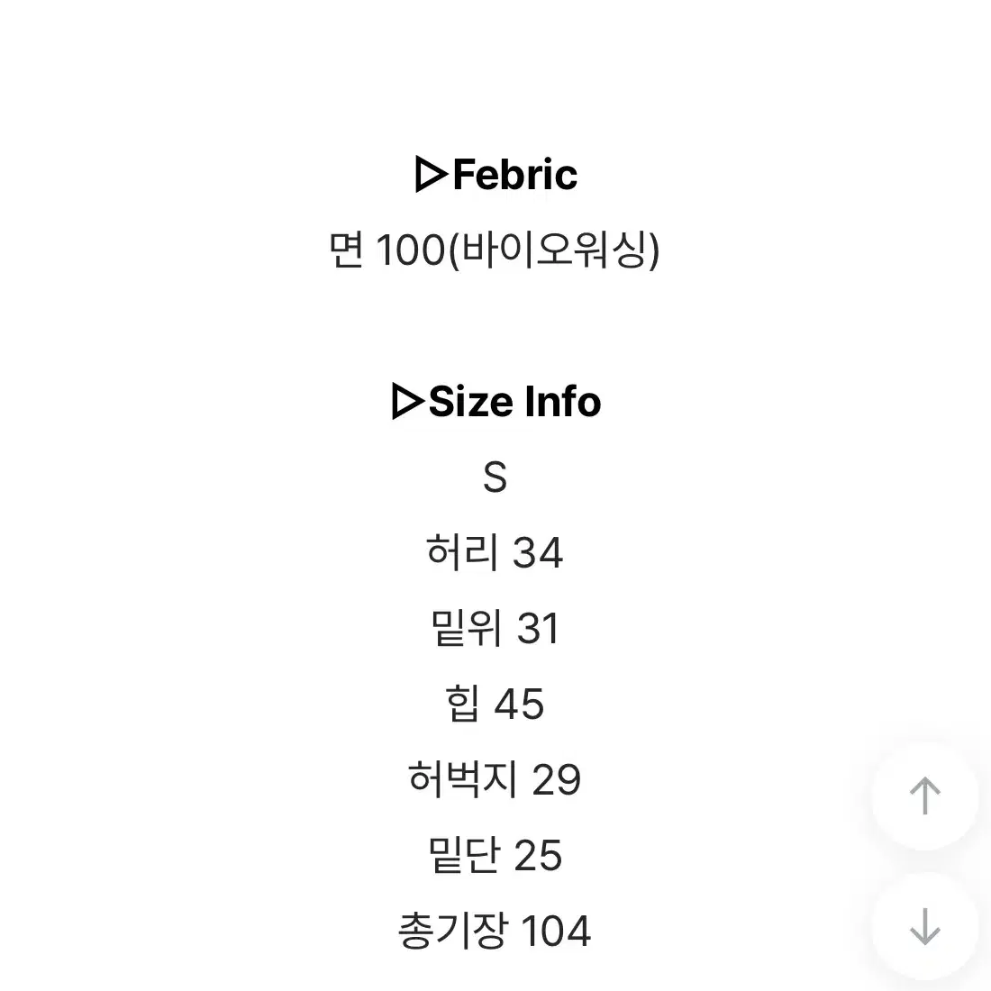Image resolution: width=991 pixels, height=991 pixels.
Task: Select the hem value 25
Action: pyautogui.click(x=538, y=856)
